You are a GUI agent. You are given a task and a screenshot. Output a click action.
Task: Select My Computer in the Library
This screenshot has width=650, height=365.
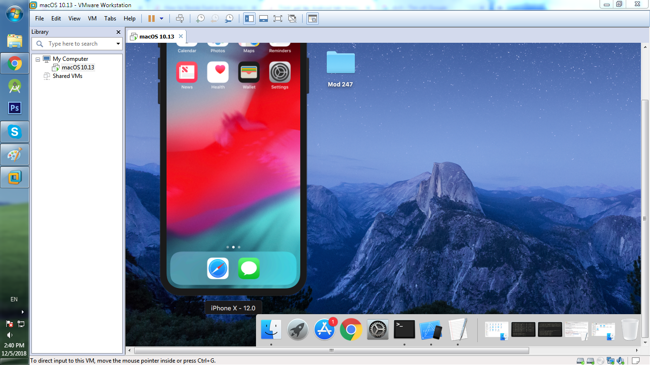coord(70,59)
